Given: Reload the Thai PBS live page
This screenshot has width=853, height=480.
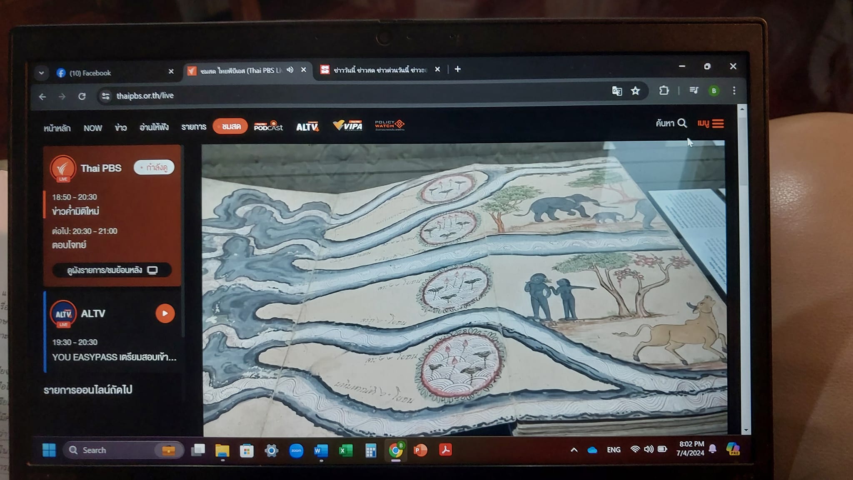Looking at the screenshot, I should (x=82, y=96).
